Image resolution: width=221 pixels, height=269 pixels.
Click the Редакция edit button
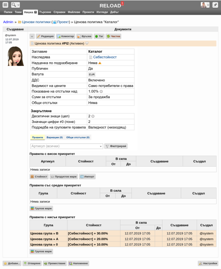(46, 36)
